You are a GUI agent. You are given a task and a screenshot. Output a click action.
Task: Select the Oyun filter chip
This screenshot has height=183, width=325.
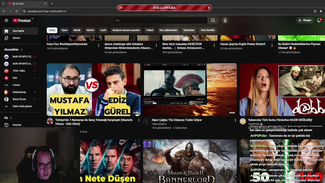tap(64, 30)
